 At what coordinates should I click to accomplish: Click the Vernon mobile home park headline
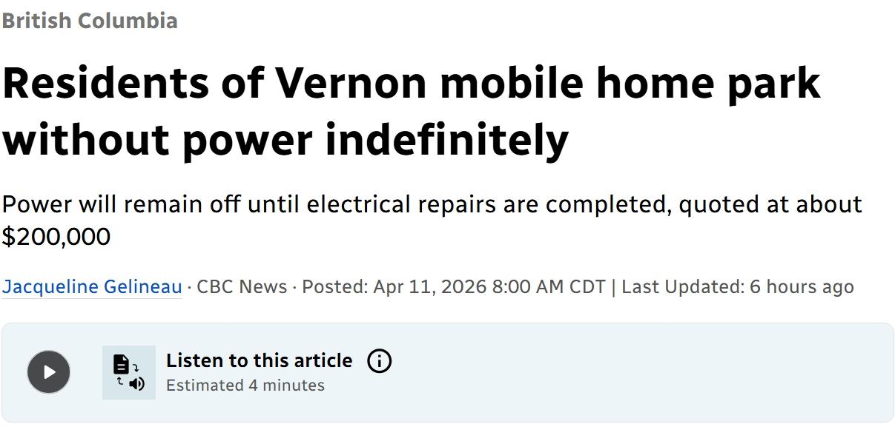pyautogui.click(x=411, y=111)
